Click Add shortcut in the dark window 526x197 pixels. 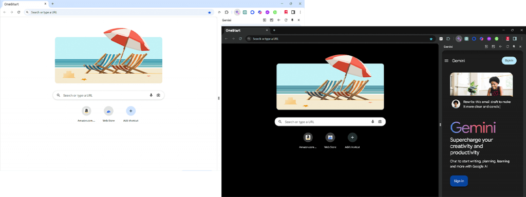coord(352,140)
